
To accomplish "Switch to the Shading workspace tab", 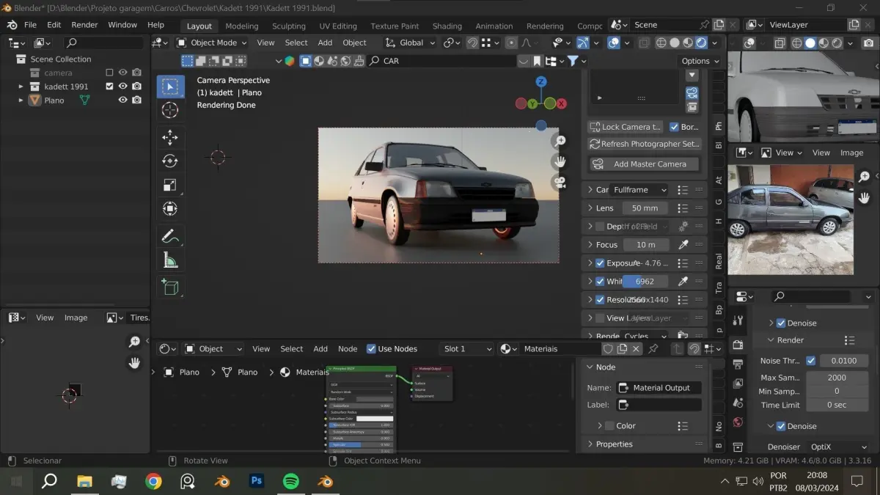I will click(x=447, y=26).
